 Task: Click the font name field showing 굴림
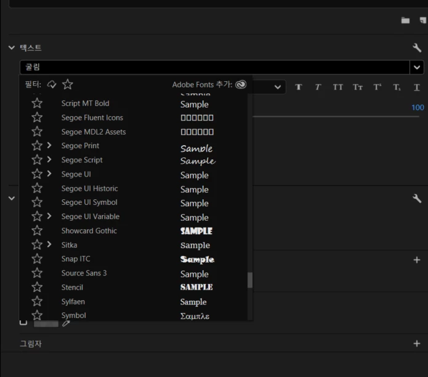click(x=215, y=67)
